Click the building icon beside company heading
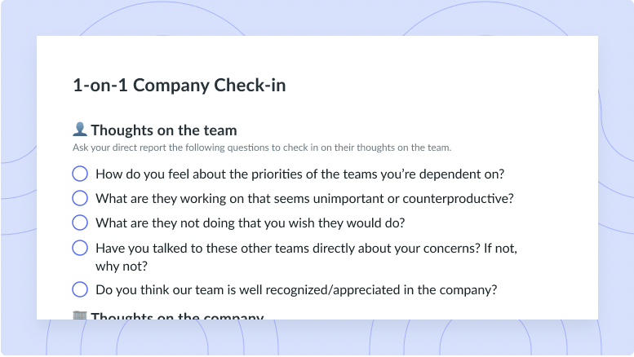634x357 pixels. pyautogui.click(x=80, y=315)
